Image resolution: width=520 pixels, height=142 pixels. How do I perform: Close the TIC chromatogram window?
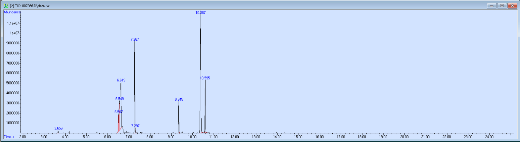click(x=512, y=6)
